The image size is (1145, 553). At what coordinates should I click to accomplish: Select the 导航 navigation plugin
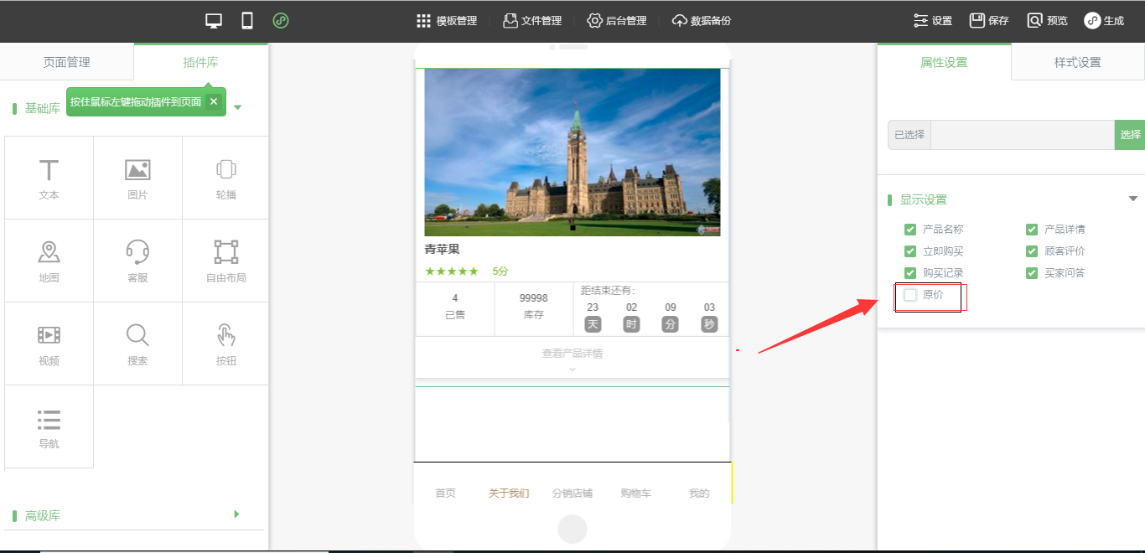click(49, 426)
